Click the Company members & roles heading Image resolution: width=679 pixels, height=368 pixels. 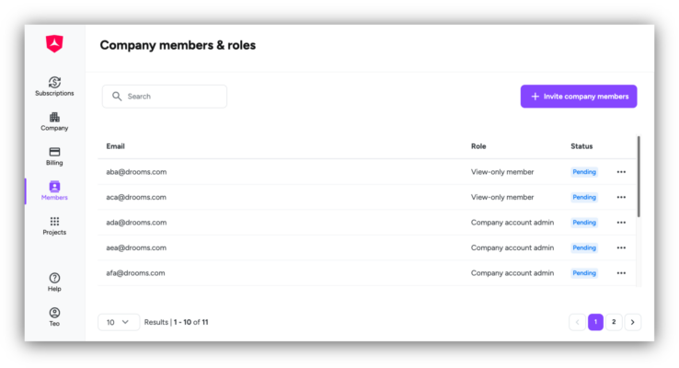(x=178, y=45)
